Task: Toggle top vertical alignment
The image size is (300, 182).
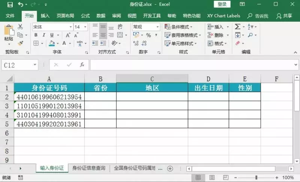Action: pyautogui.click(x=95, y=26)
